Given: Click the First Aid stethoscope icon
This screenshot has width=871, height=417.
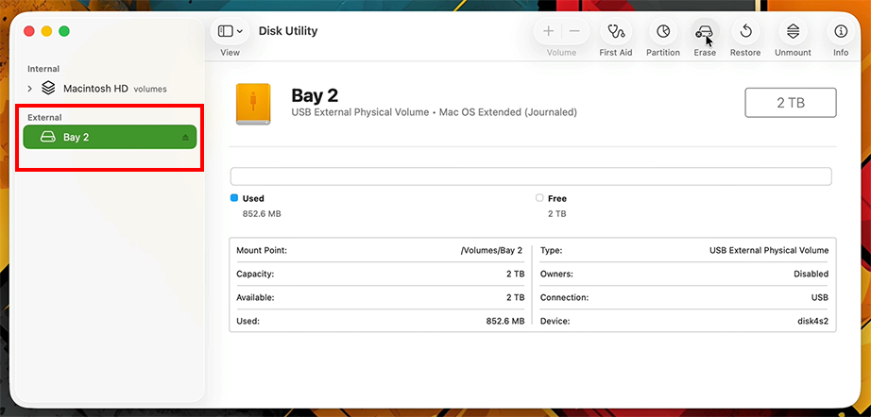Looking at the screenshot, I should pos(616,32).
